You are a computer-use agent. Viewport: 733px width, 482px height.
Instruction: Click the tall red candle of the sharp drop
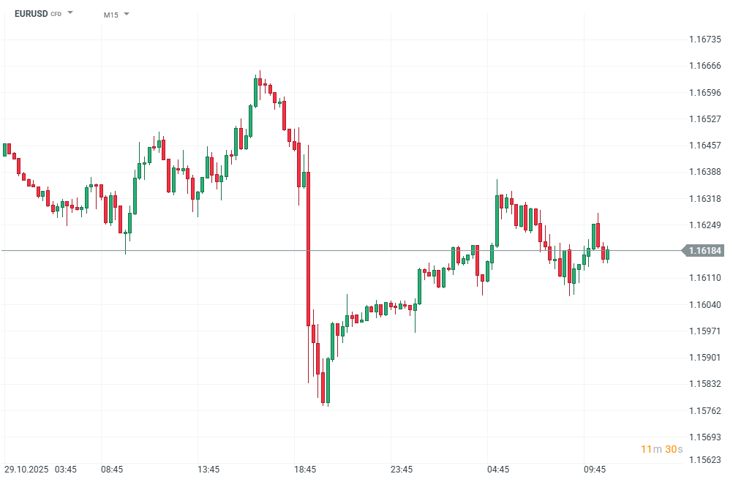(x=309, y=249)
